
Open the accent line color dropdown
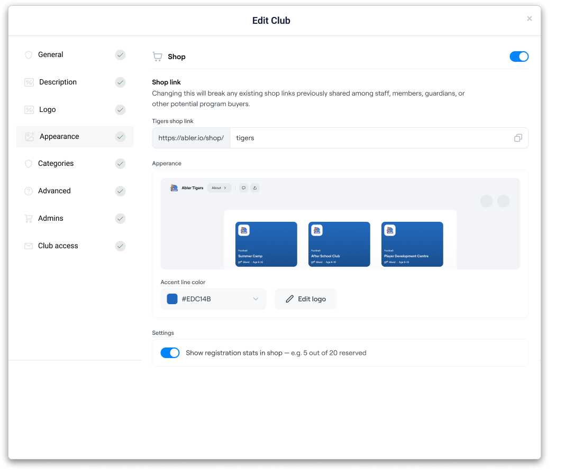[213, 299]
